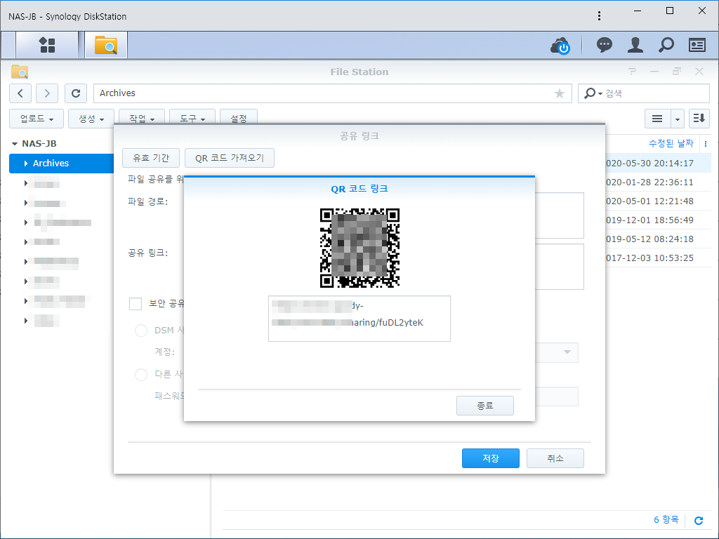Open the user account options icon

tap(635, 45)
